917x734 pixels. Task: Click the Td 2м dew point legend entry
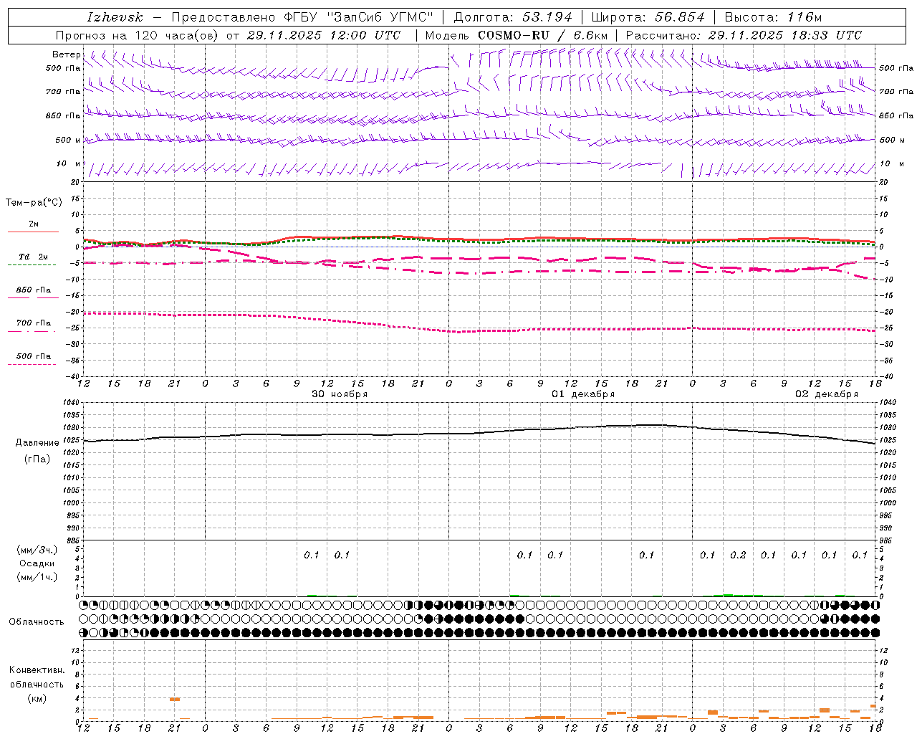(33, 257)
